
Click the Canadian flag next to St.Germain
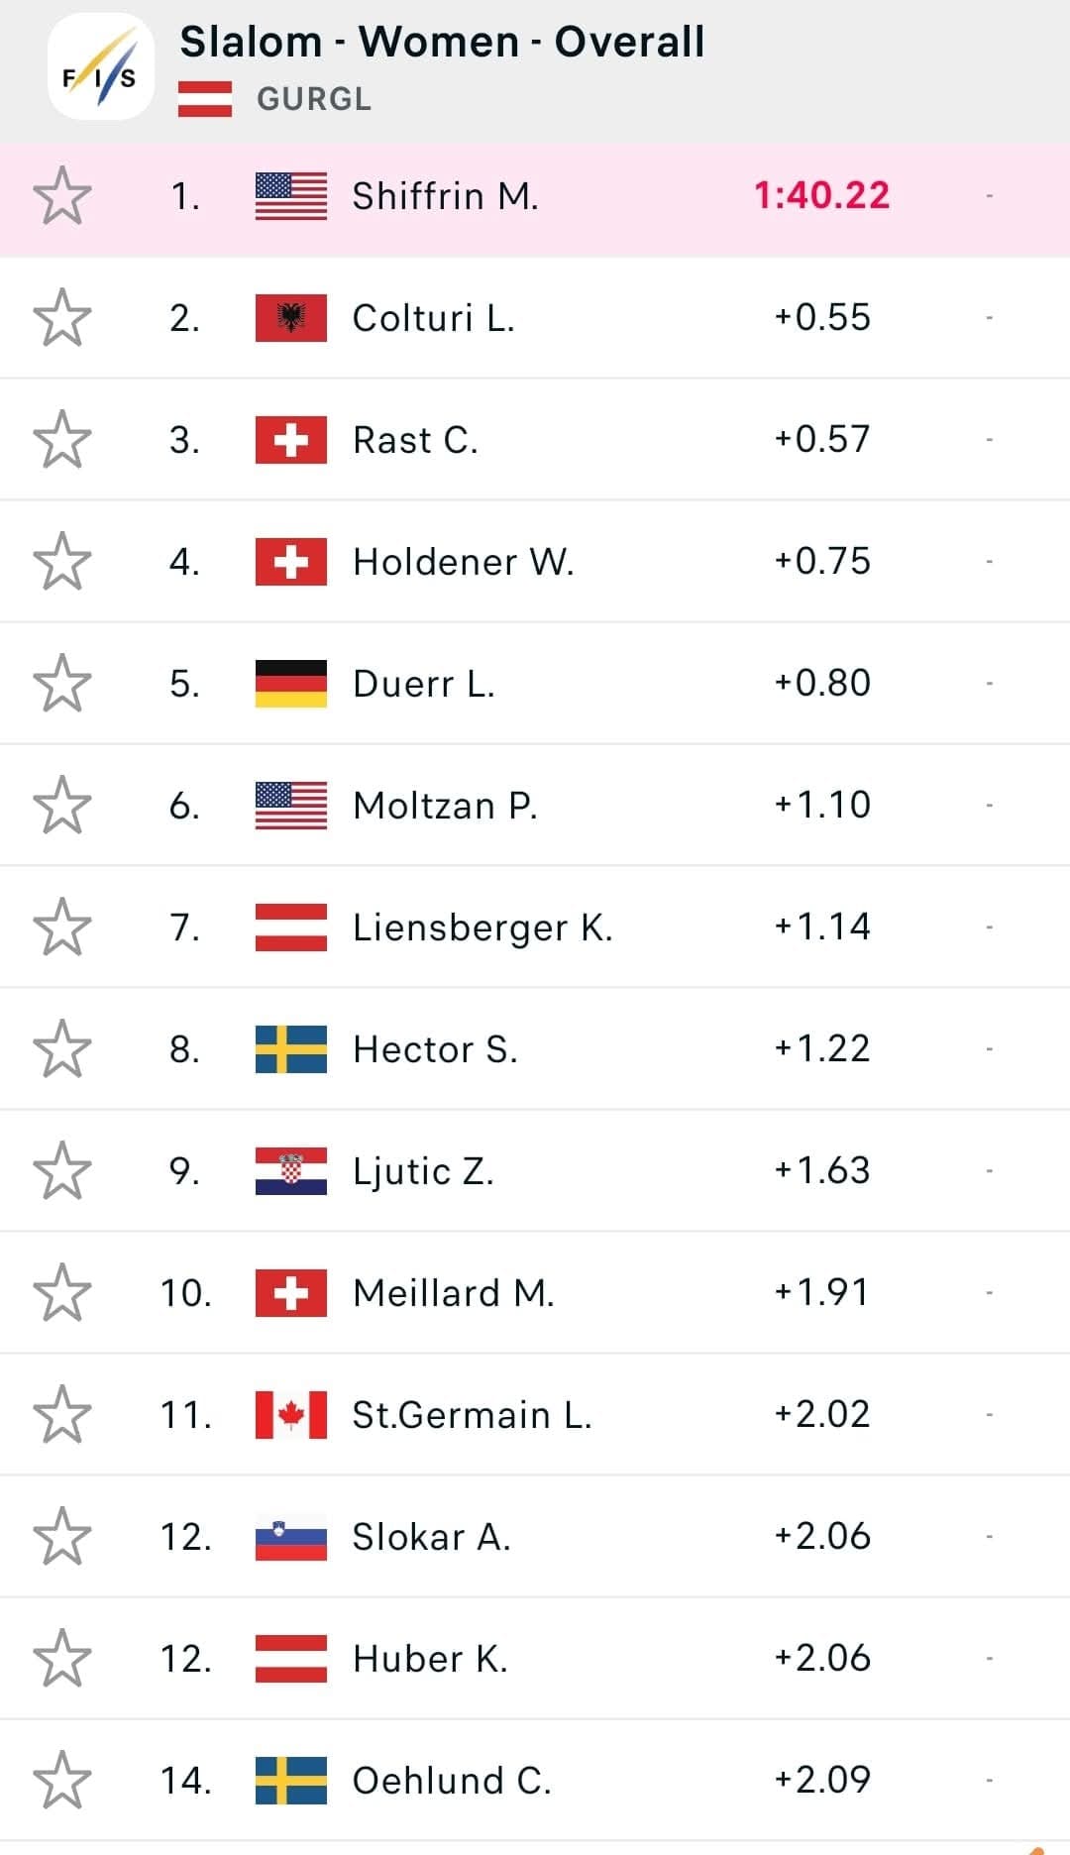(290, 1415)
